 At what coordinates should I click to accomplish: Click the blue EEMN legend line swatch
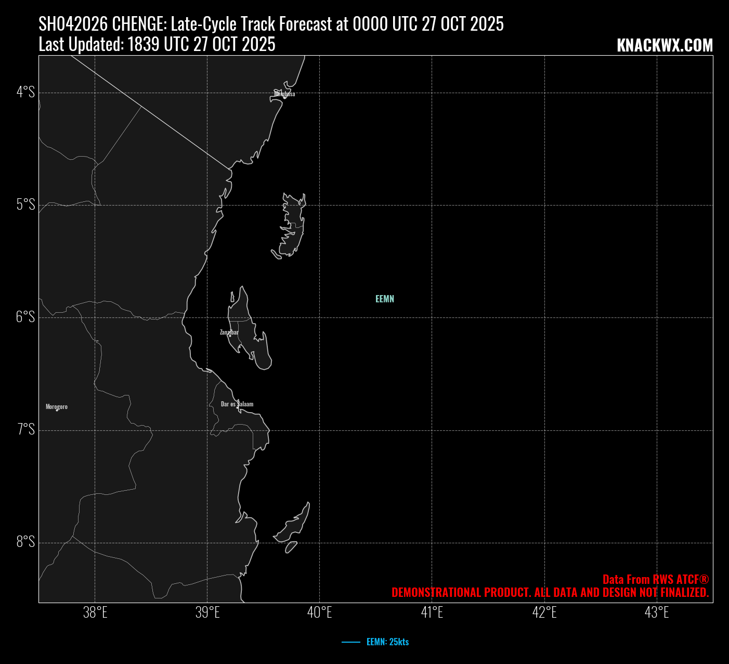[x=351, y=642]
